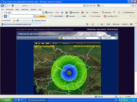Open the Windows Start menu
Viewport: 137px width, 102px height.
point(6,100)
